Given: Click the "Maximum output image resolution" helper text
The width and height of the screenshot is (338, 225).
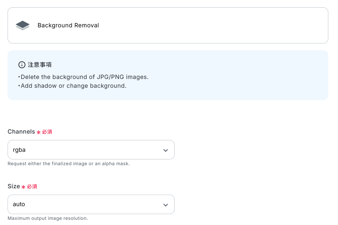Looking at the screenshot, I should 48,218.
